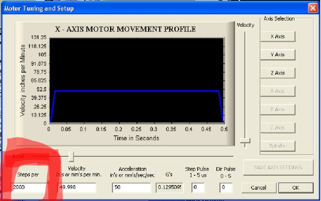Click the B Axis selection button
Viewport: 321px width, 201px height.
[x=278, y=110]
